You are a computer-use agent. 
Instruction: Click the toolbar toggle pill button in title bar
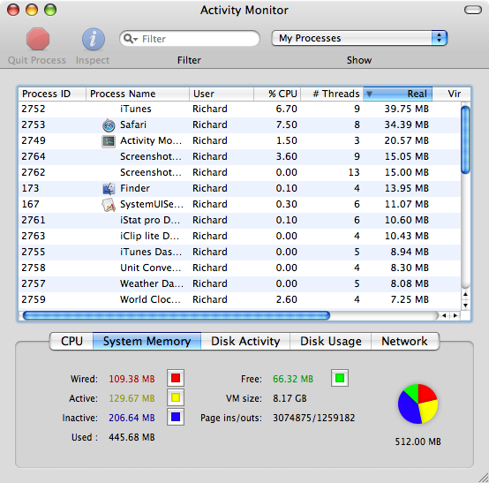click(x=473, y=10)
